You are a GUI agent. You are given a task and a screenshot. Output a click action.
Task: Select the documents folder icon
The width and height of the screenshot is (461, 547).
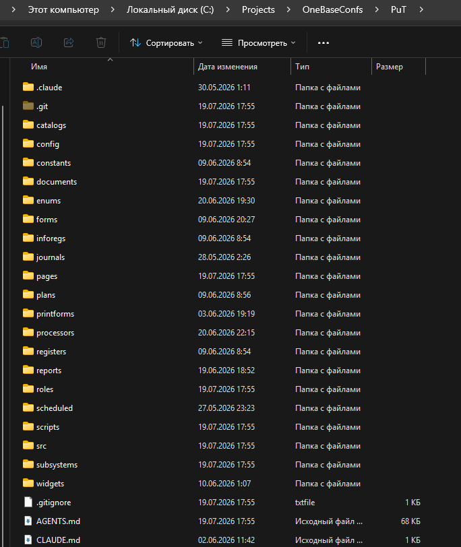click(28, 181)
